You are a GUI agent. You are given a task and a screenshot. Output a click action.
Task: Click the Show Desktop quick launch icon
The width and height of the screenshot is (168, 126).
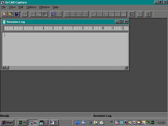pos(102,123)
